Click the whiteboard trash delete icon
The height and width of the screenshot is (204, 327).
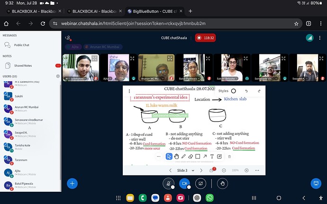tap(229, 157)
